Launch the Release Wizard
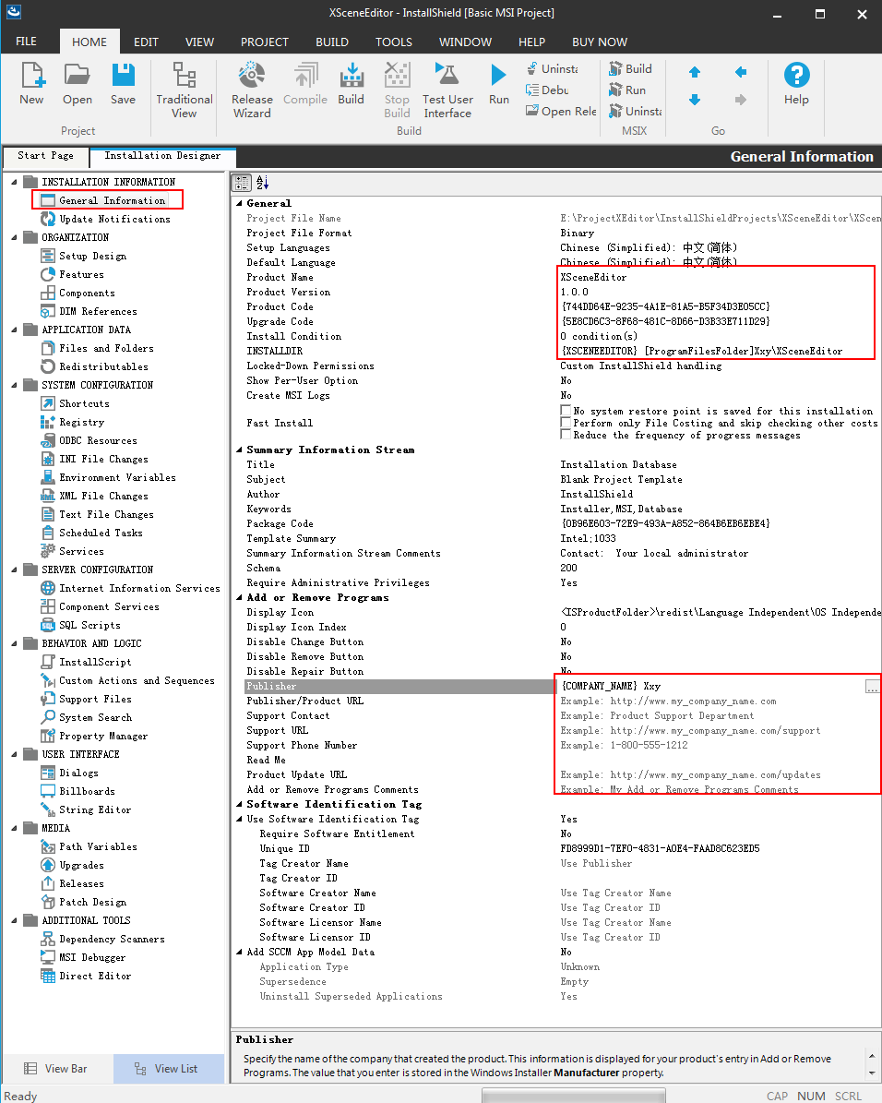This screenshot has width=882, height=1103. (252, 90)
